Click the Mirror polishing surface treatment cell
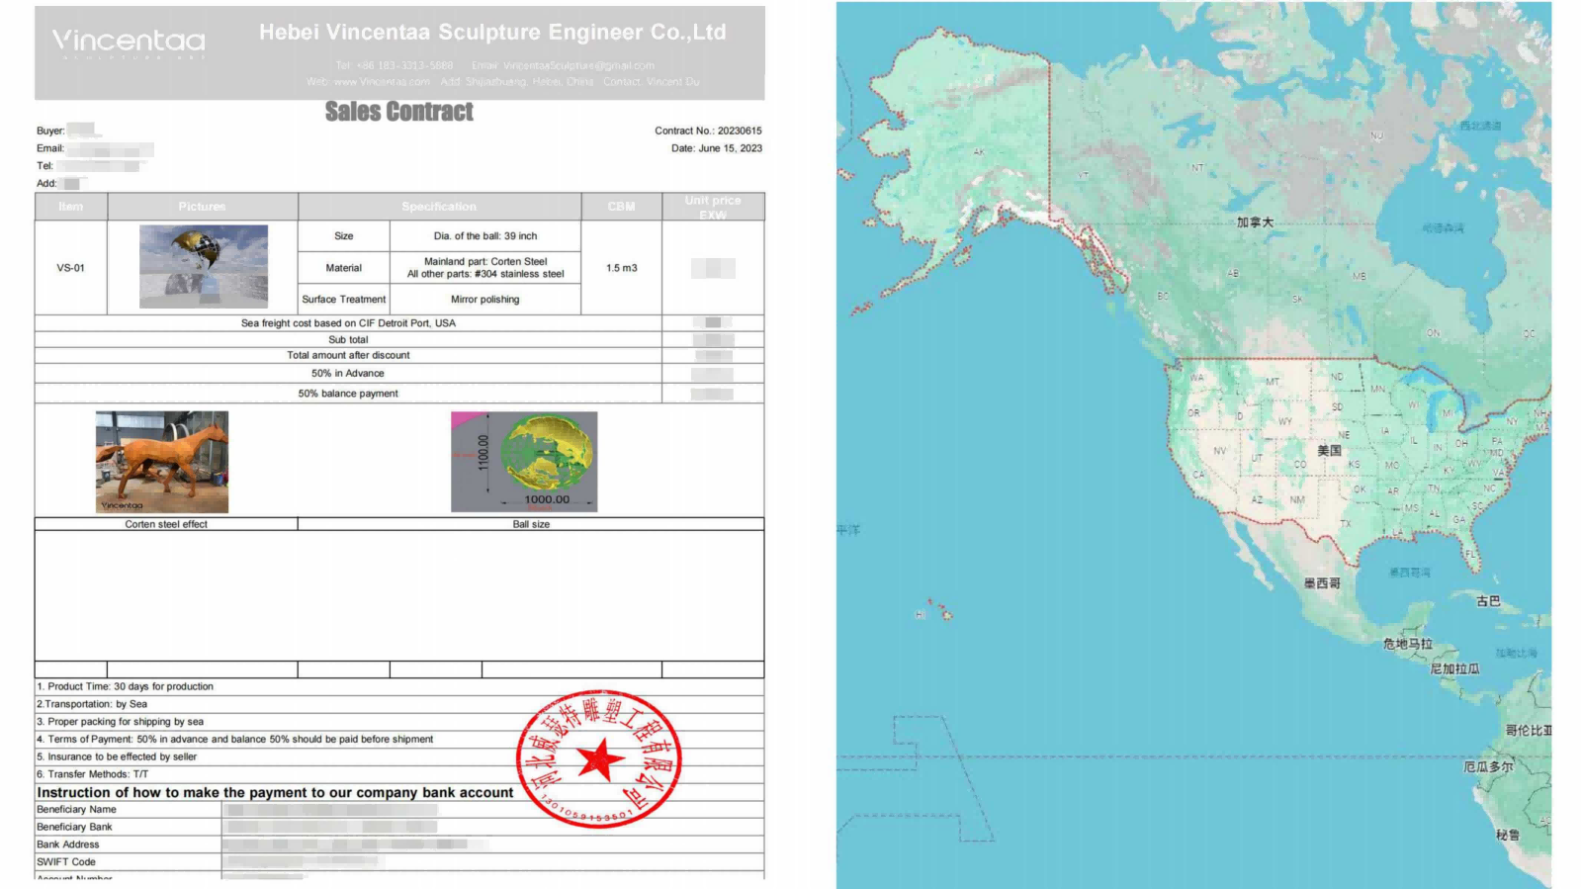The height and width of the screenshot is (889, 1582). 484,300
